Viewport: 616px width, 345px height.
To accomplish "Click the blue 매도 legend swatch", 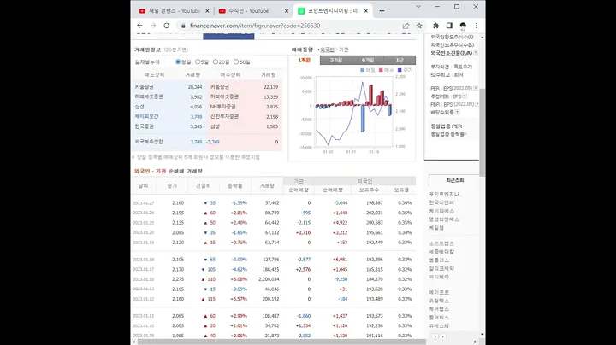I will (x=362, y=70).
